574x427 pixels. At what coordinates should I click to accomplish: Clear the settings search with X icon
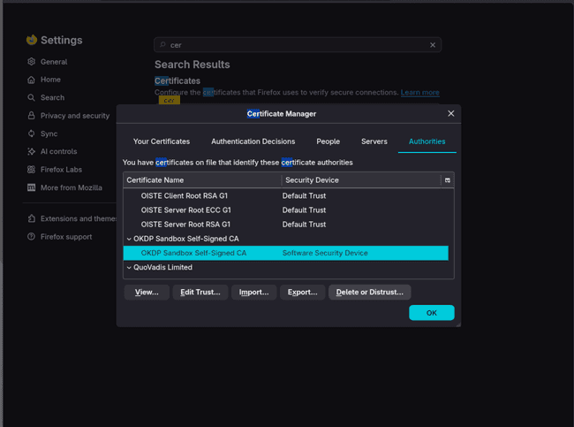[x=433, y=45]
